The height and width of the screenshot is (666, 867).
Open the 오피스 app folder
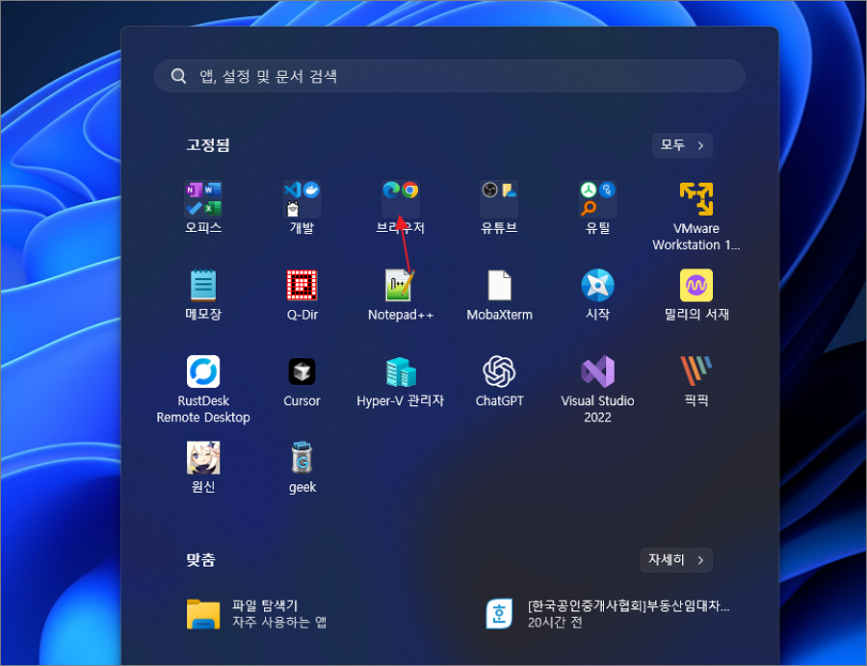(x=203, y=207)
